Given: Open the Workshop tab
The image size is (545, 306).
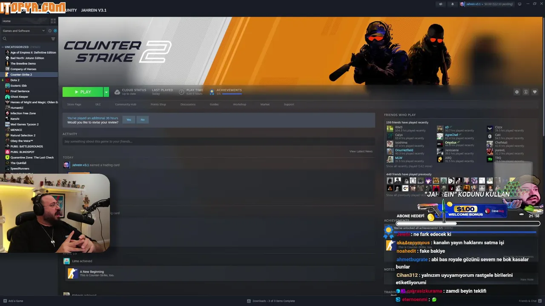Looking at the screenshot, I should point(239,104).
